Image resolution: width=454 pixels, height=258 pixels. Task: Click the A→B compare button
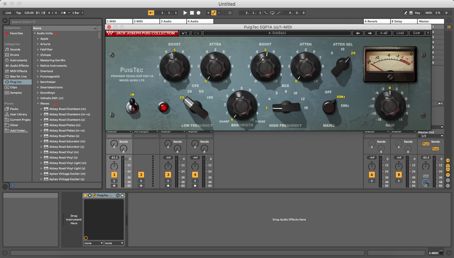coord(384,33)
